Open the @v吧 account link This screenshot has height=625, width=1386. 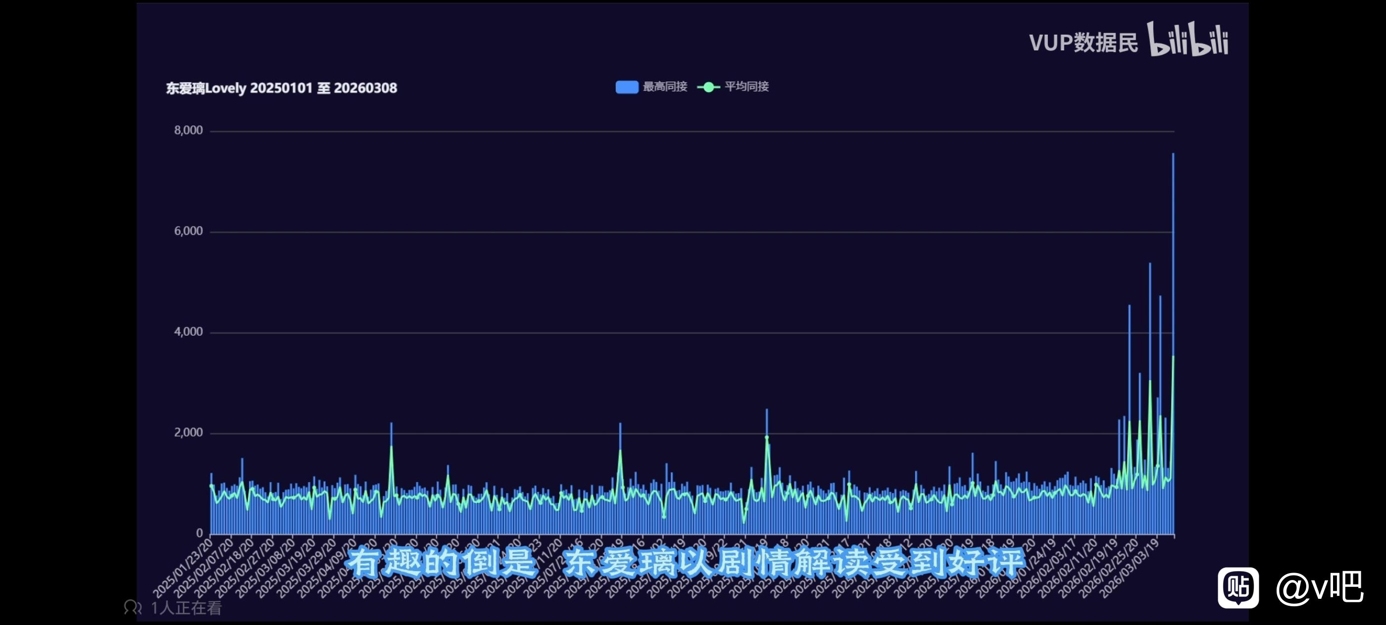click(1320, 588)
